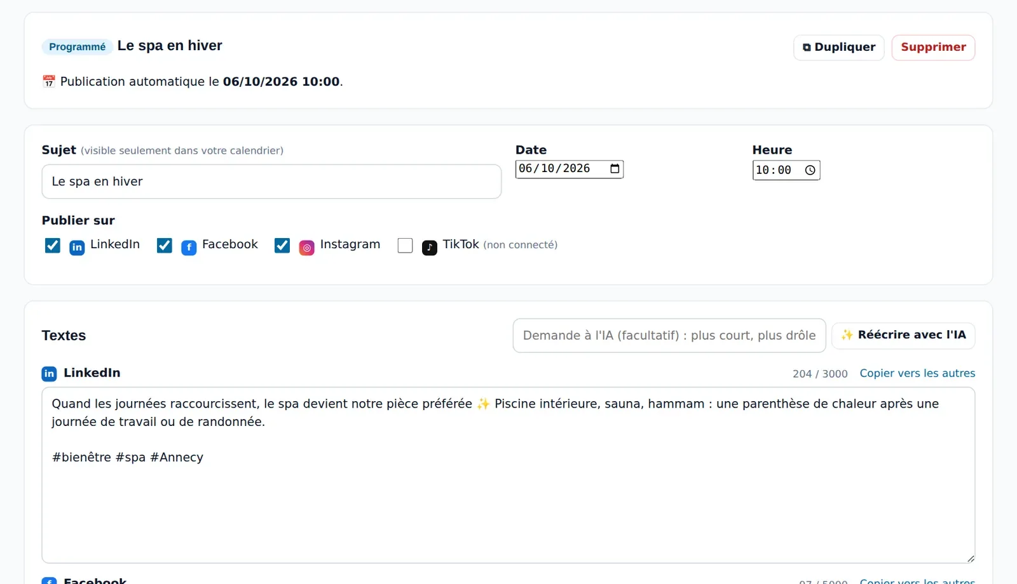
Task: Uncheck the Facebook publishing checkbox
Action: click(x=165, y=246)
